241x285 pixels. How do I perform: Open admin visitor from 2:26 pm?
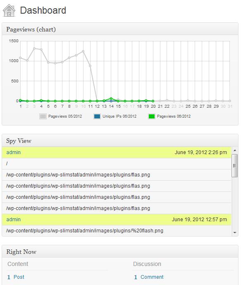(x=13, y=152)
